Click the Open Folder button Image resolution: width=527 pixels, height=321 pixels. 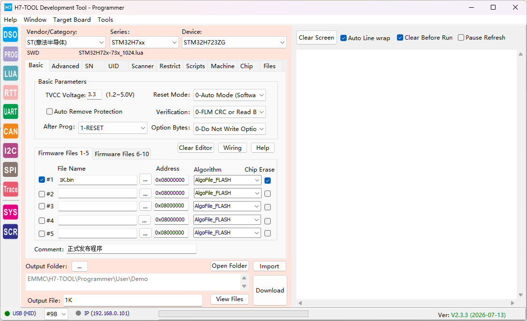point(230,266)
